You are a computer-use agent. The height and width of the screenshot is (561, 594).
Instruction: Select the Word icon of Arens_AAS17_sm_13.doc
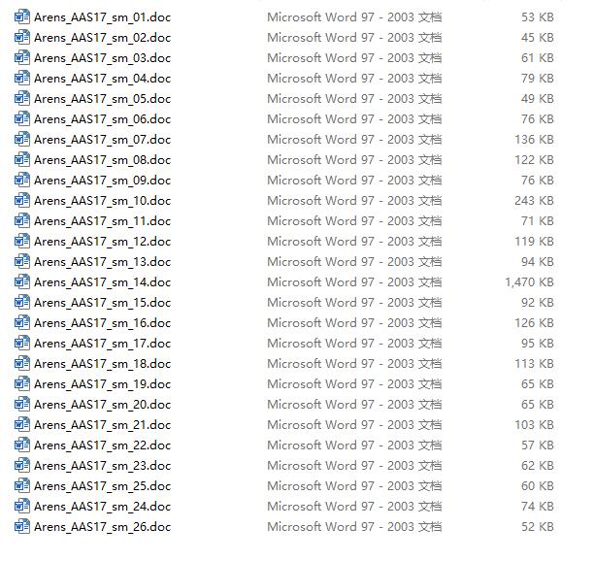pos(22,262)
